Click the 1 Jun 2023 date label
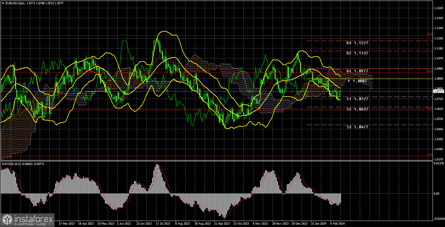Screen dimensions: 445x227 pos(124,224)
